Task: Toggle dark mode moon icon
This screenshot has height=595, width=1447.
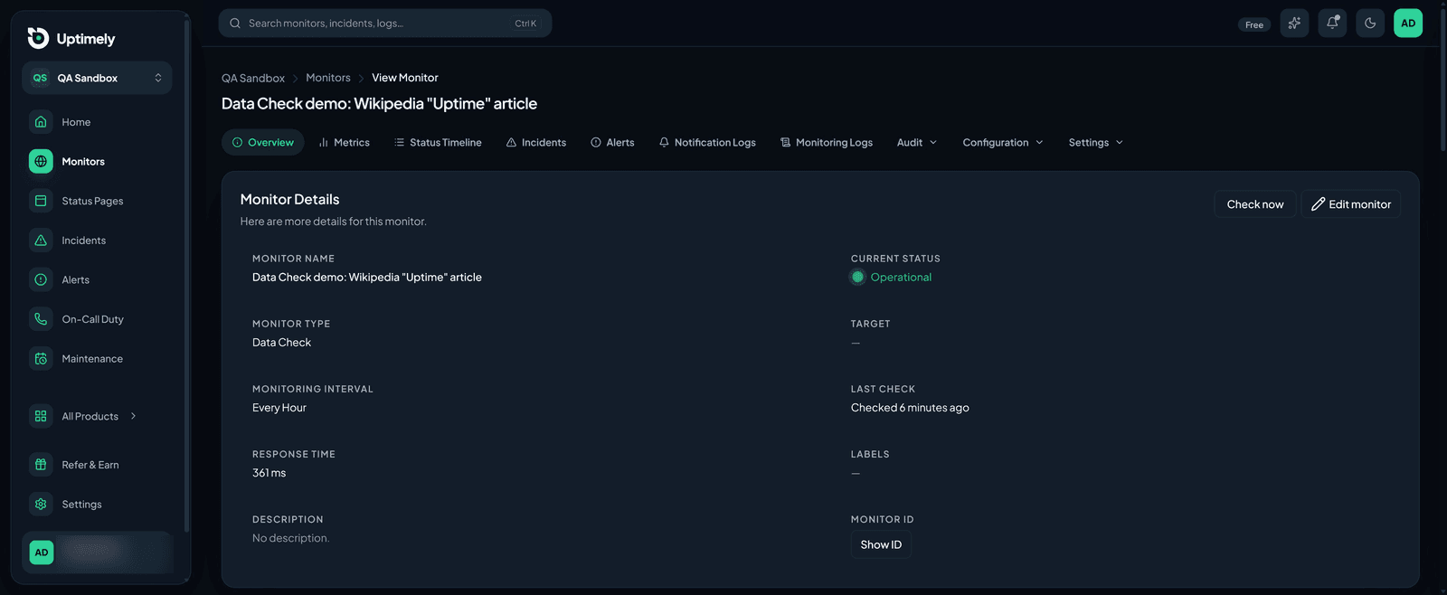Action: tap(1370, 24)
